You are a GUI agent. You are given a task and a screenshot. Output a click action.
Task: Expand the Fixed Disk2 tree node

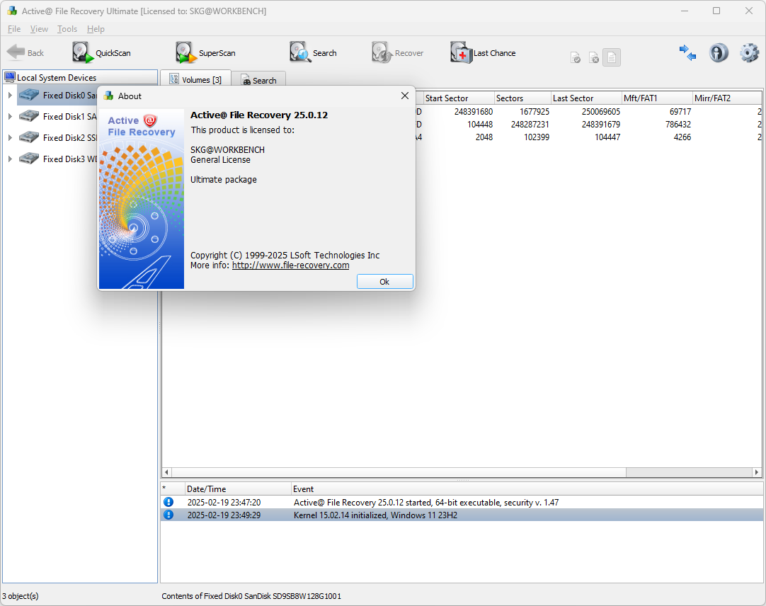point(10,138)
